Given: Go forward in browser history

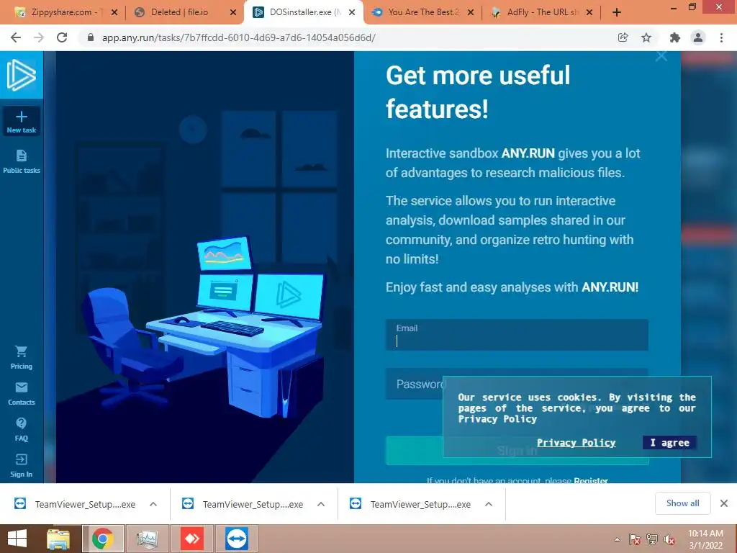Looking at the screenshot, I should (39, 37).
